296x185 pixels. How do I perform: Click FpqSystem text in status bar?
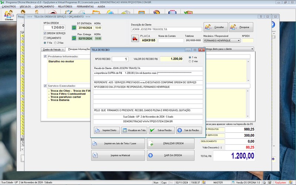tap(280, 182)
